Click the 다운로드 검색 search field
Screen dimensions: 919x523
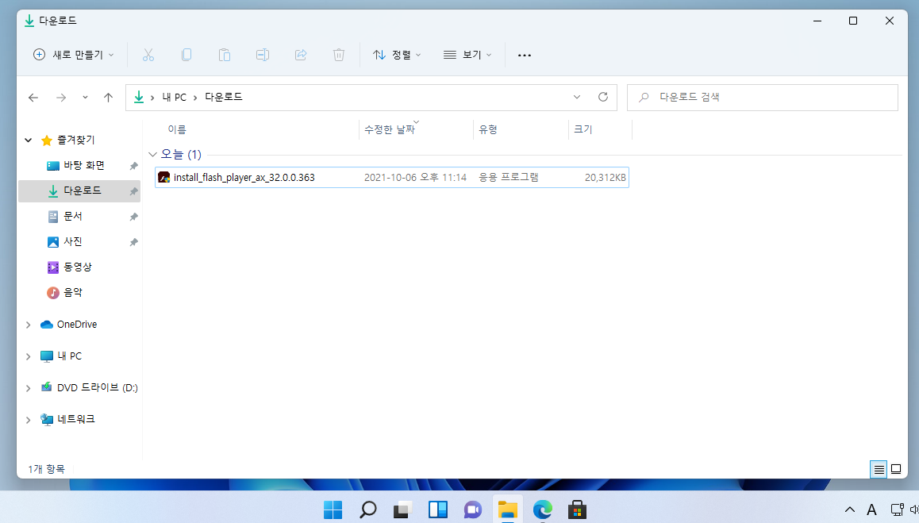763,98
